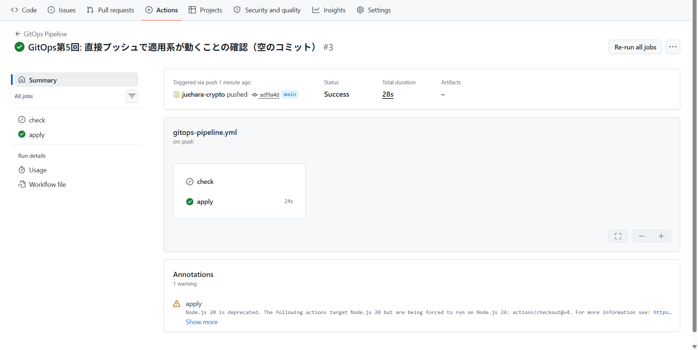Open the check job in sidebar
The height and width of the screenshot is (350, 698).
(76, 120)
